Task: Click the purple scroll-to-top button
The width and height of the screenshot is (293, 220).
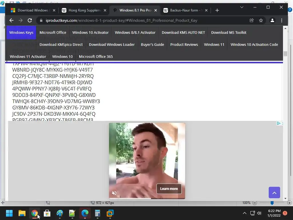Action: click(274, 192)
